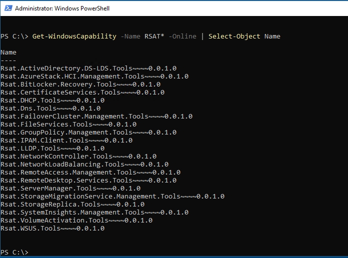Select the Rsat.ActiveDirectory.DS-LDS.Tools line

pyautogui.click(x=88, y=68)
